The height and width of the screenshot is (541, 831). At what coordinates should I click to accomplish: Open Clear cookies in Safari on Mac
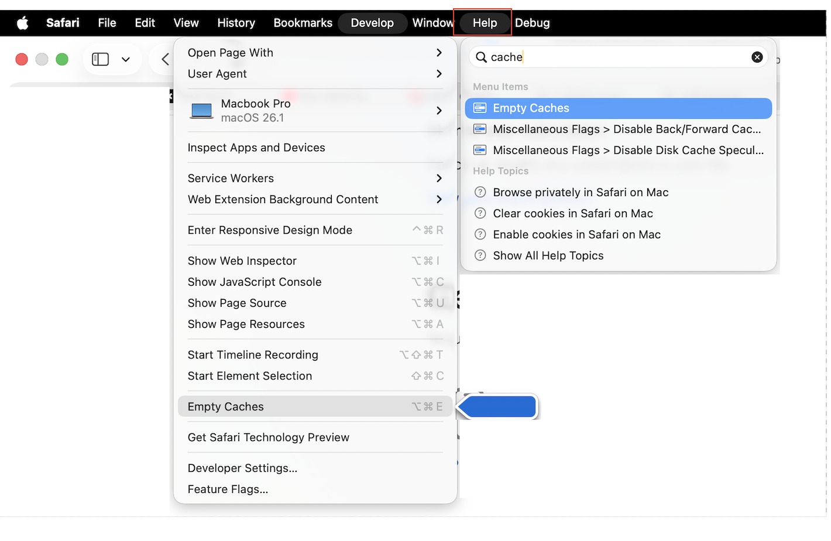point(619,213)
